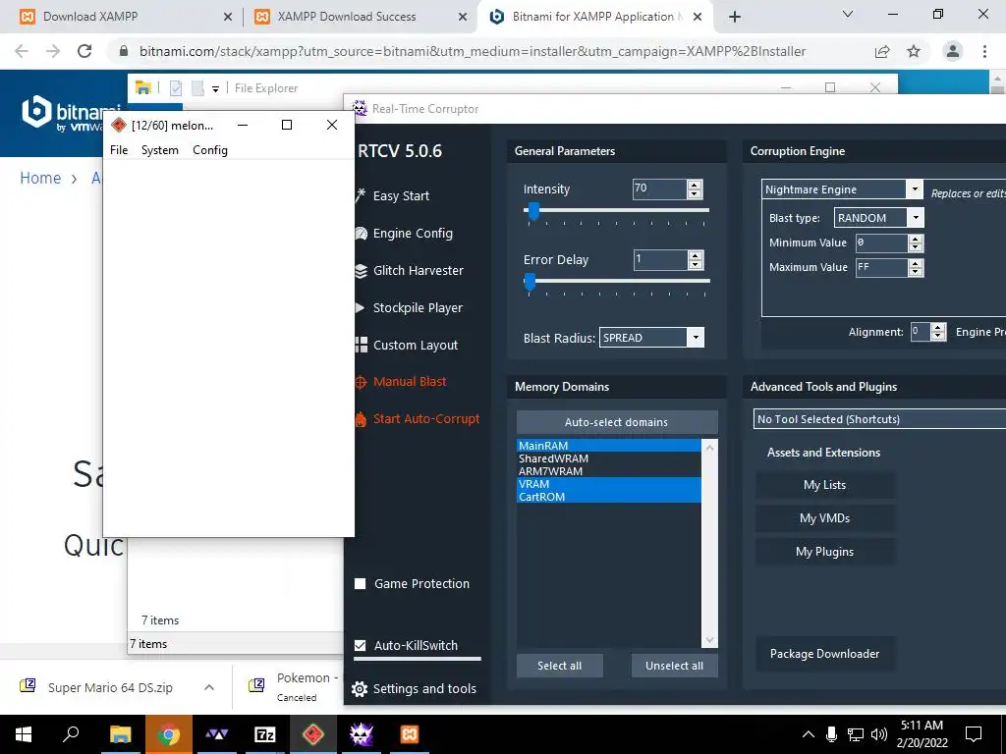Increase Error Delay stepper up arrow
1006x754 pixels.
(696, 255)
